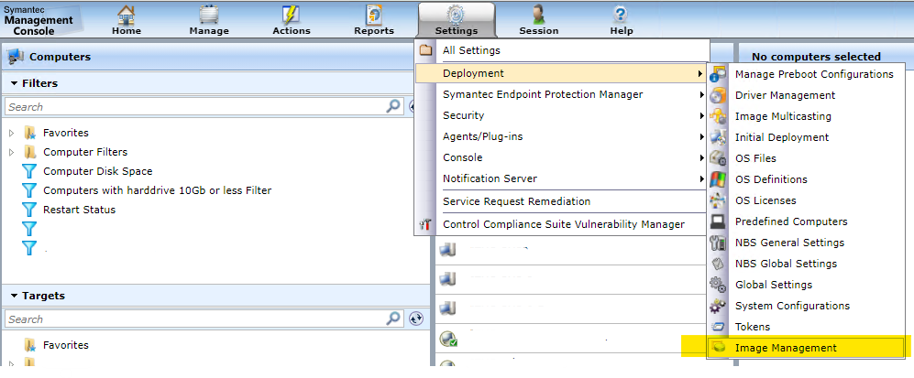Open Manage Preboot Configurations
914x378 pixels.
pos(814,74)
